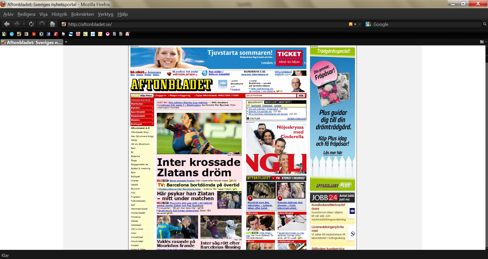488x259 pixels.
Task: Open the YR weather bookmark icon
Action: click(93, 34)
